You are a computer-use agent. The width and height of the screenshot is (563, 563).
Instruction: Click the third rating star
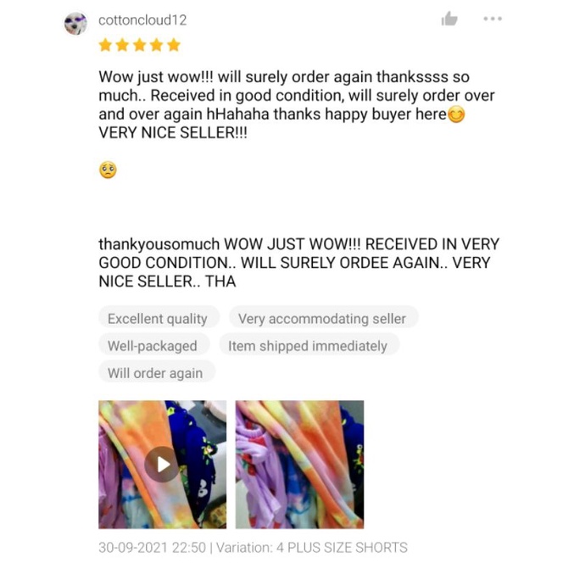coord(139,46)
